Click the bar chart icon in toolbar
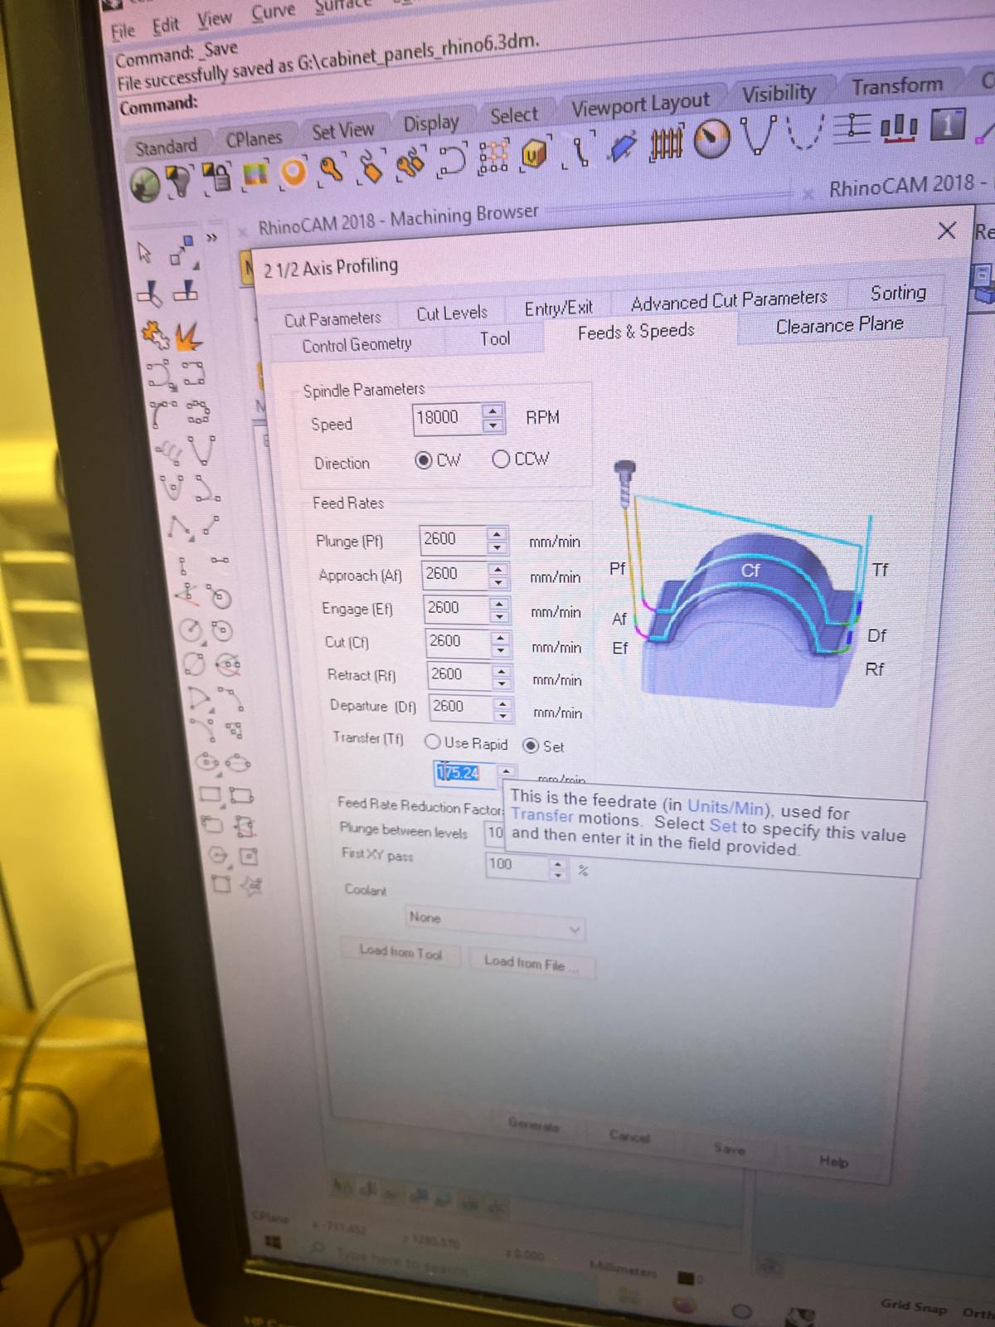The width and height of the screenshot is (995, 1327). (x=899, y=127)
